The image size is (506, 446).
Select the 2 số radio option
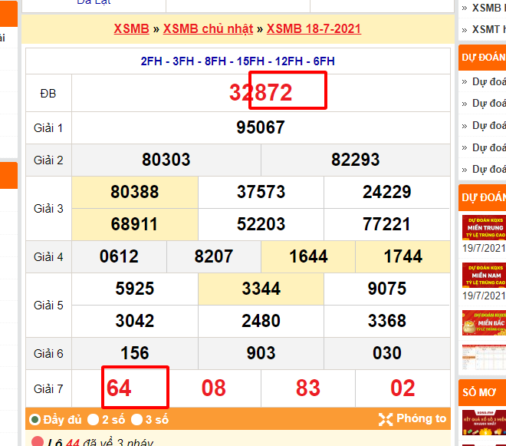[x=94, y=420]
